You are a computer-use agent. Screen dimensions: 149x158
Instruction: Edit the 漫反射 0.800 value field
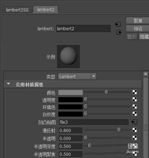(71, 130)
